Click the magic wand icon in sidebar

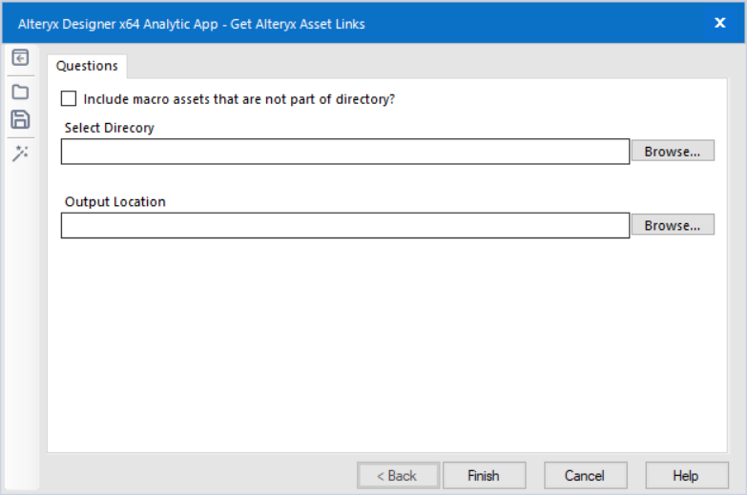coord(20,153)
